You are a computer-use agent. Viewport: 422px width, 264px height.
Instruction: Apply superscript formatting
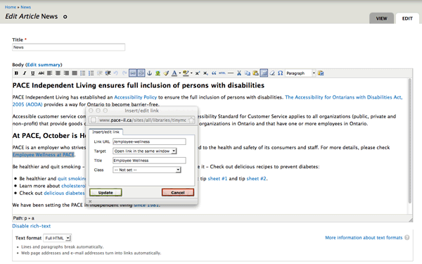point(197,73)
